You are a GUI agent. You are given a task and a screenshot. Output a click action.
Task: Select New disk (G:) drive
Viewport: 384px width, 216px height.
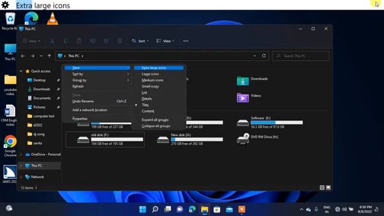point(190,139)
